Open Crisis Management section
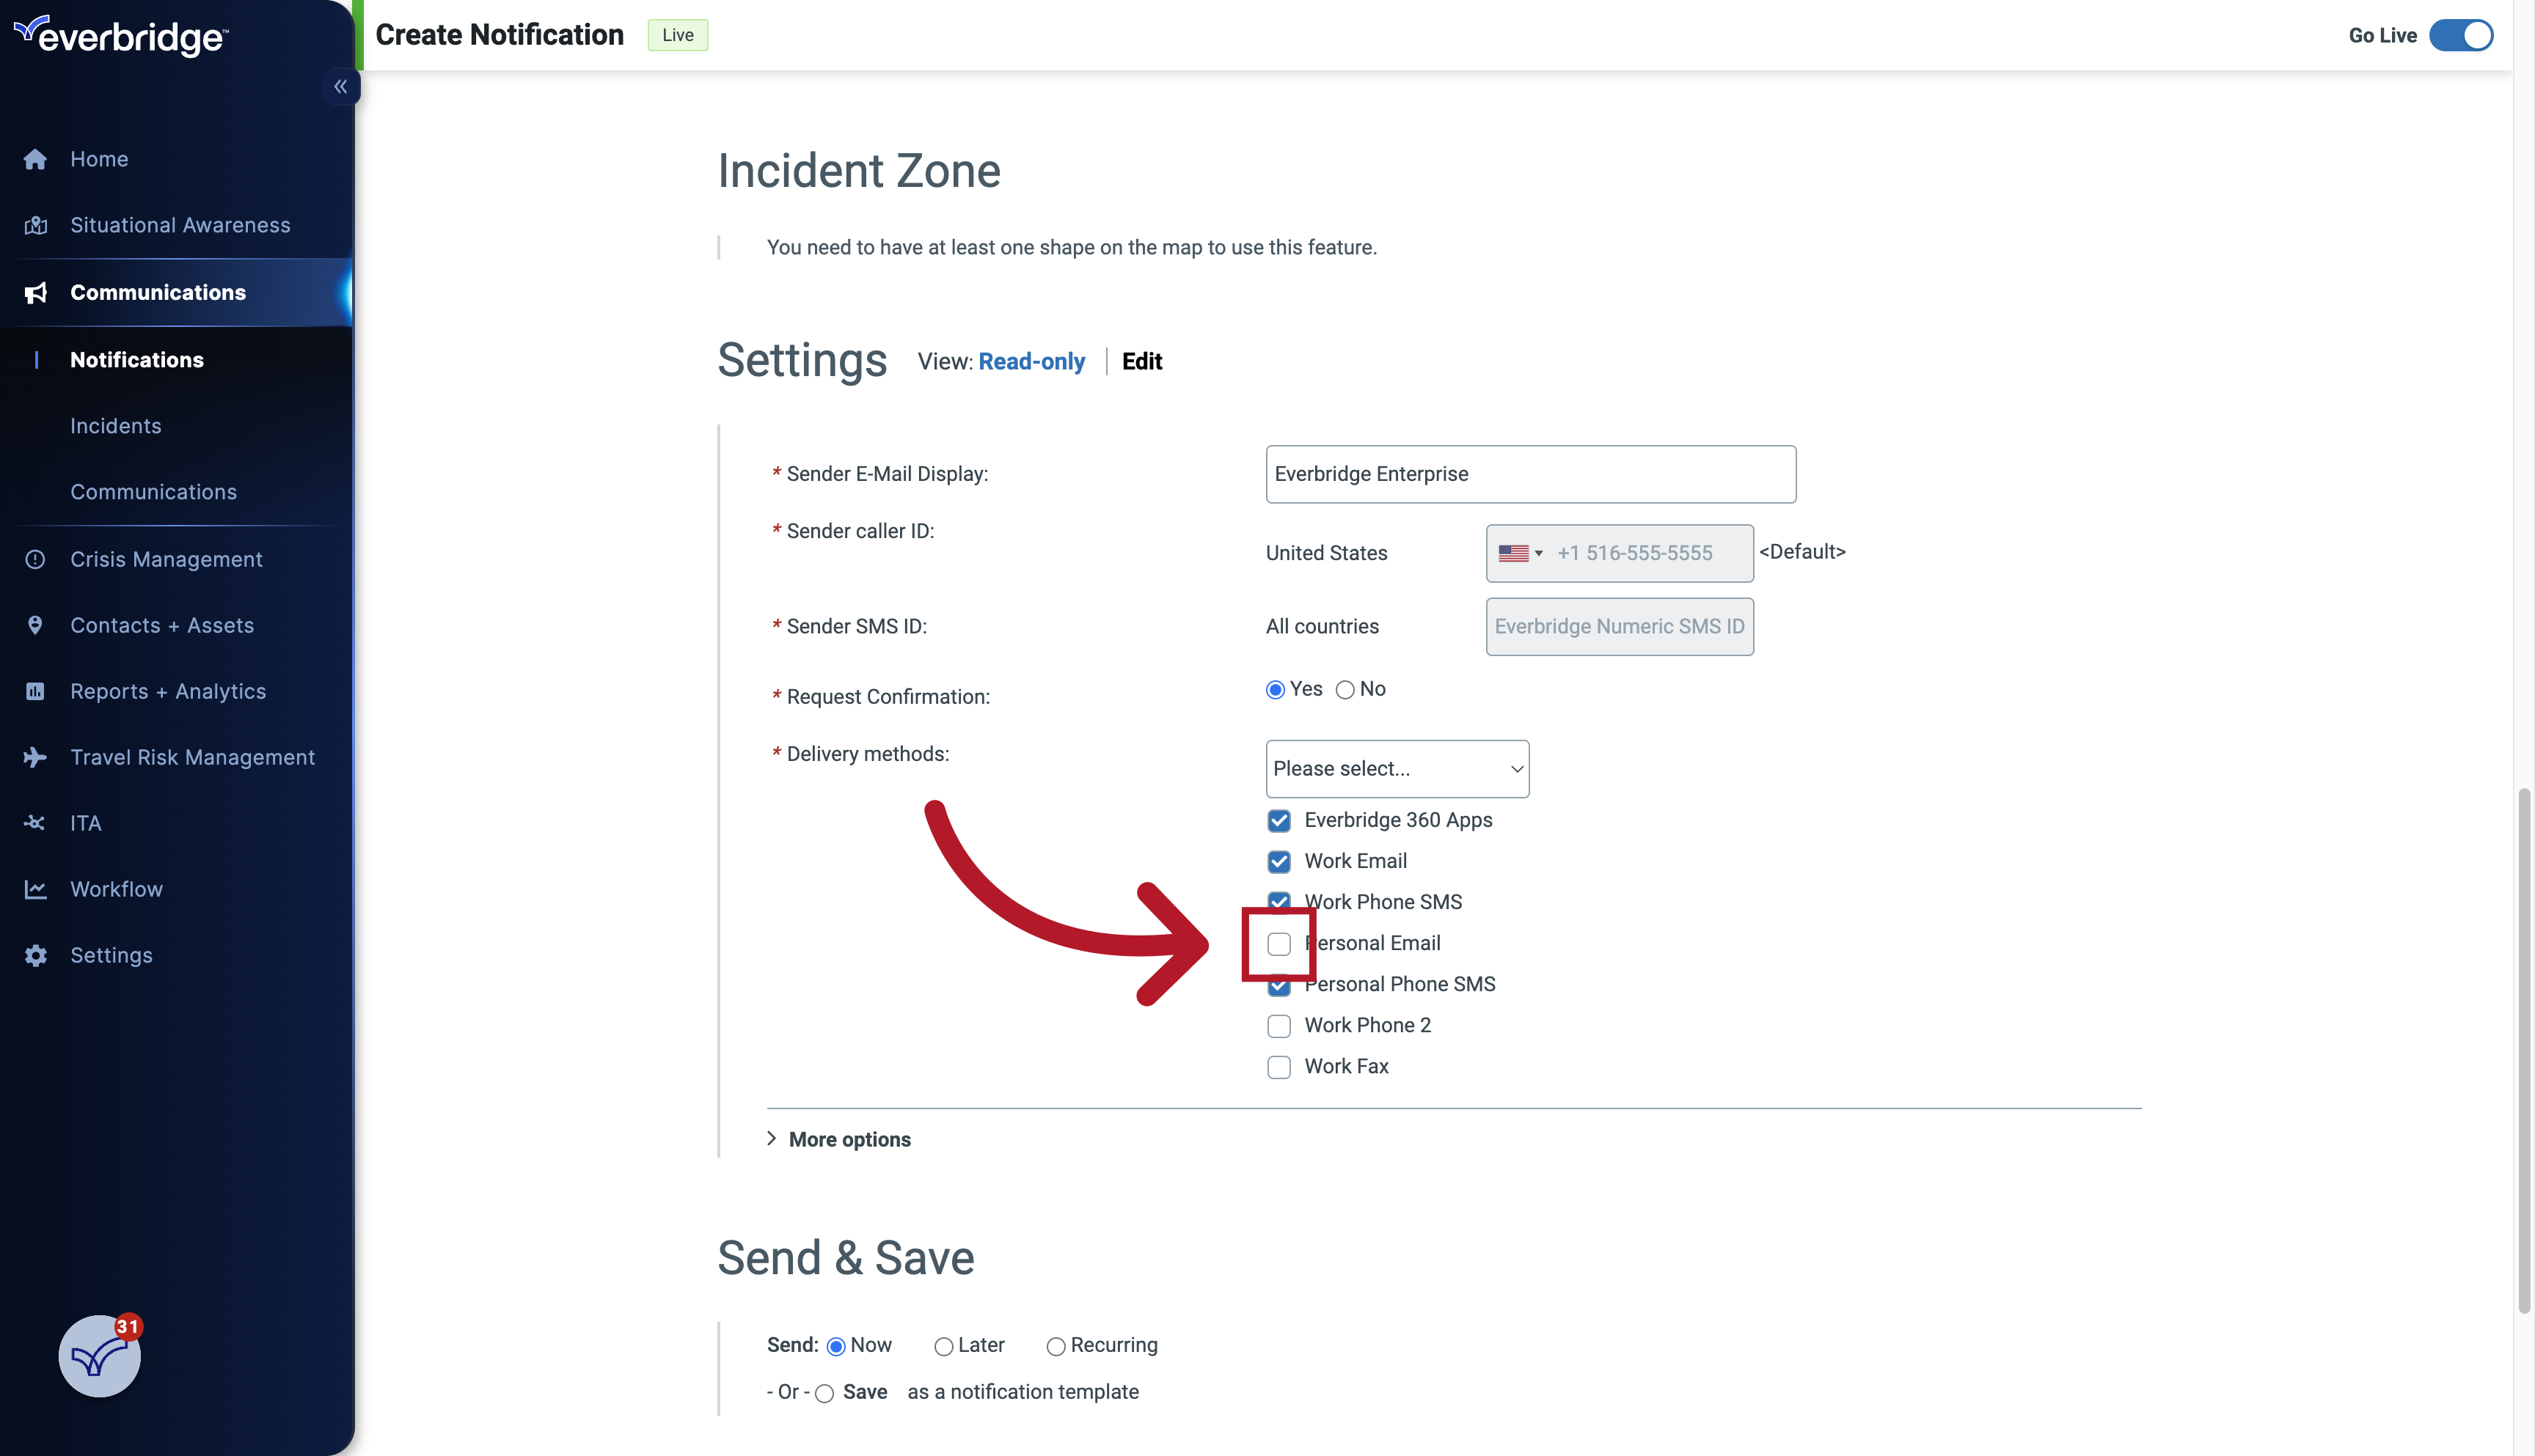 166,558
